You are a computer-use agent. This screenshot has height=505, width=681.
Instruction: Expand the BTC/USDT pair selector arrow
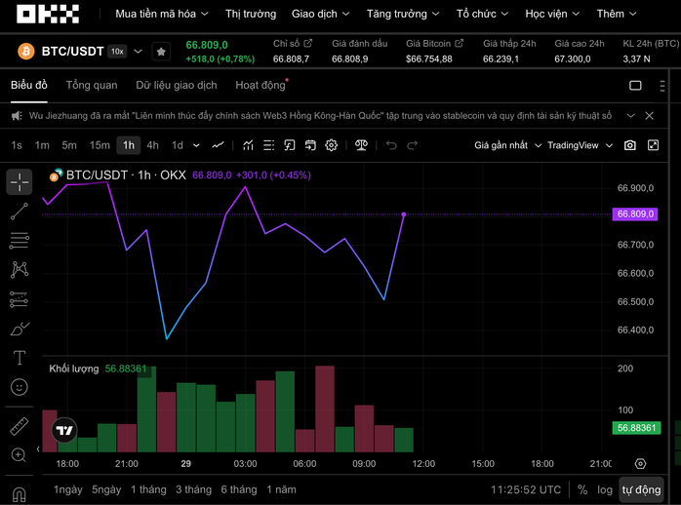pyautogui.click(x=139, y=52)
